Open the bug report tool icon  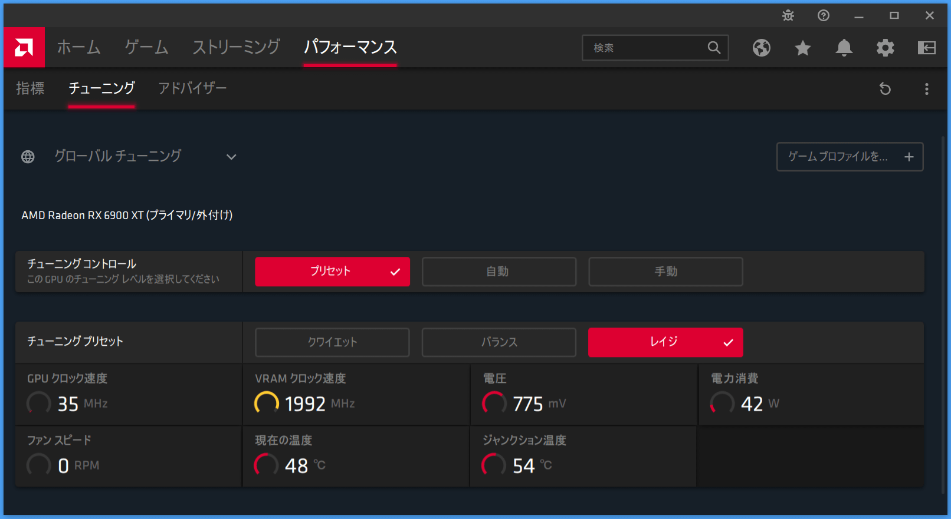tap(788, 16)
